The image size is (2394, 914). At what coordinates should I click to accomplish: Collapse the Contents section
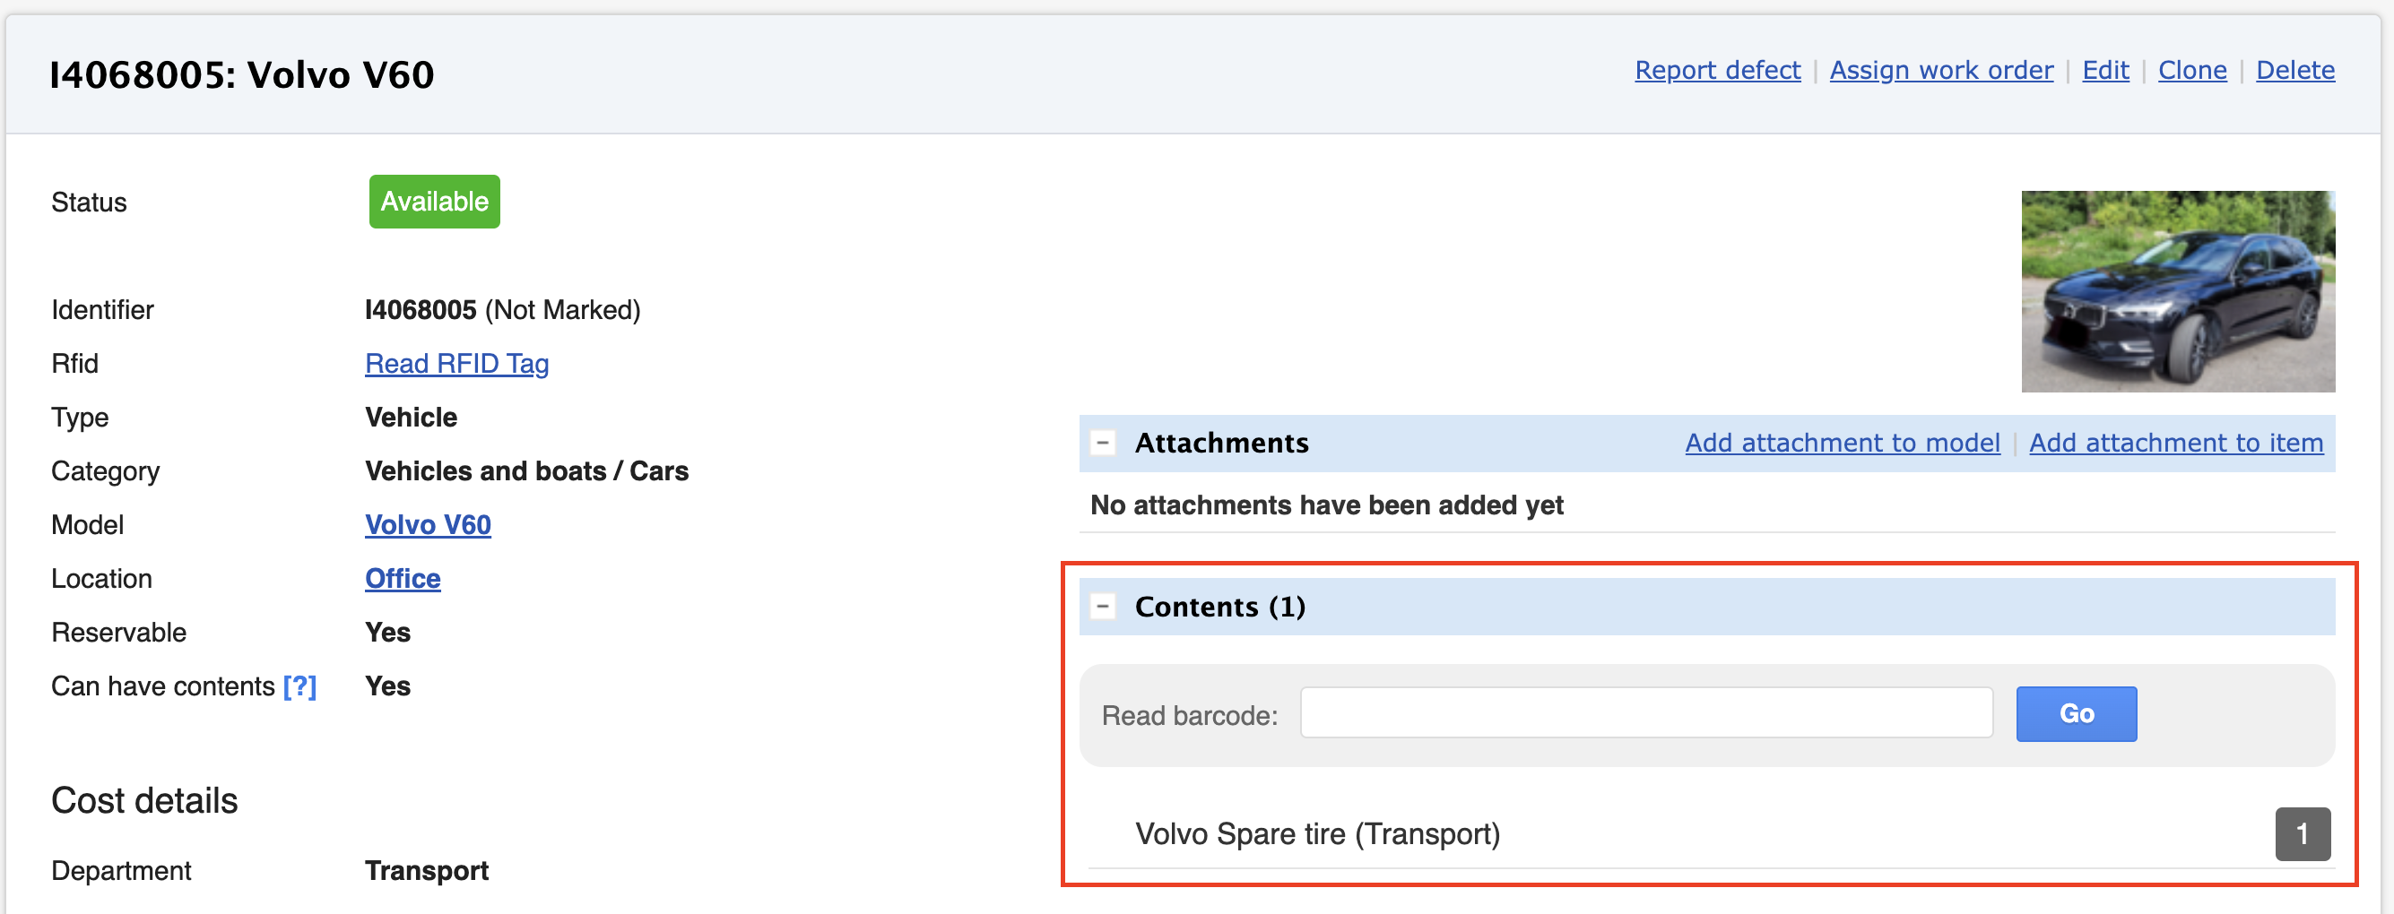tap(1102, 607)
